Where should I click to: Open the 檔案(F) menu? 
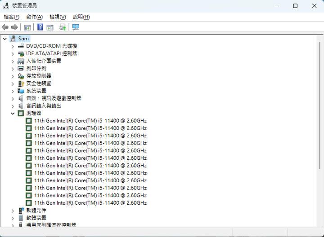[12, 17]
